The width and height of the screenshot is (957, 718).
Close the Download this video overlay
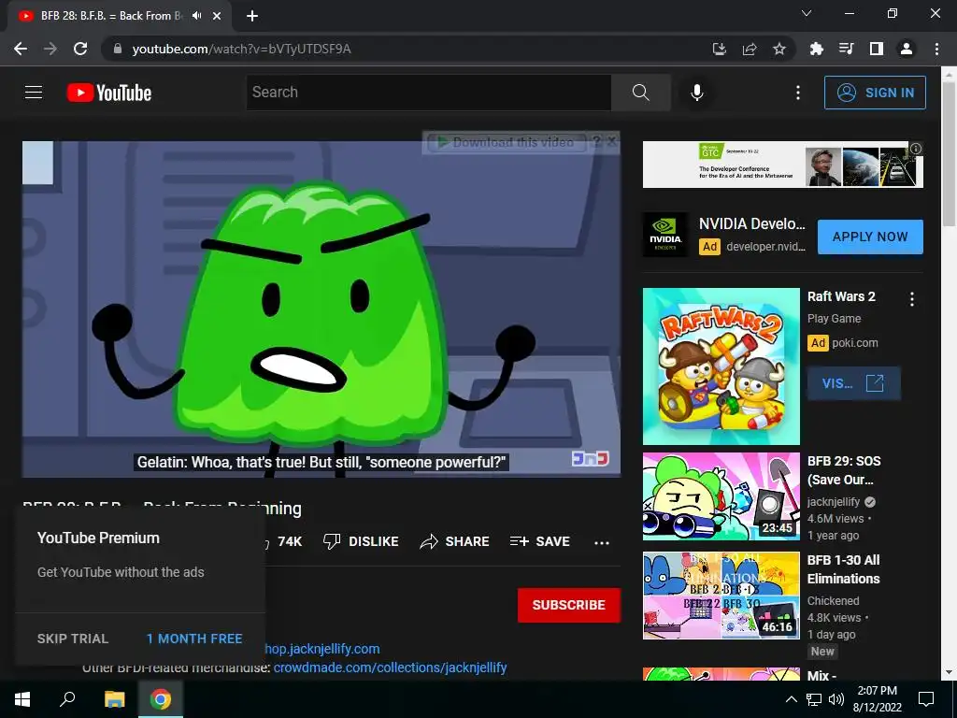point(611,142)
